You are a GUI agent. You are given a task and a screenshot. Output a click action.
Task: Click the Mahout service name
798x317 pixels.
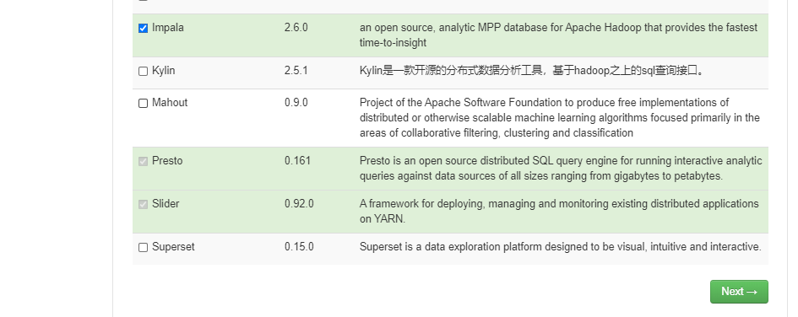pos(170,103)
